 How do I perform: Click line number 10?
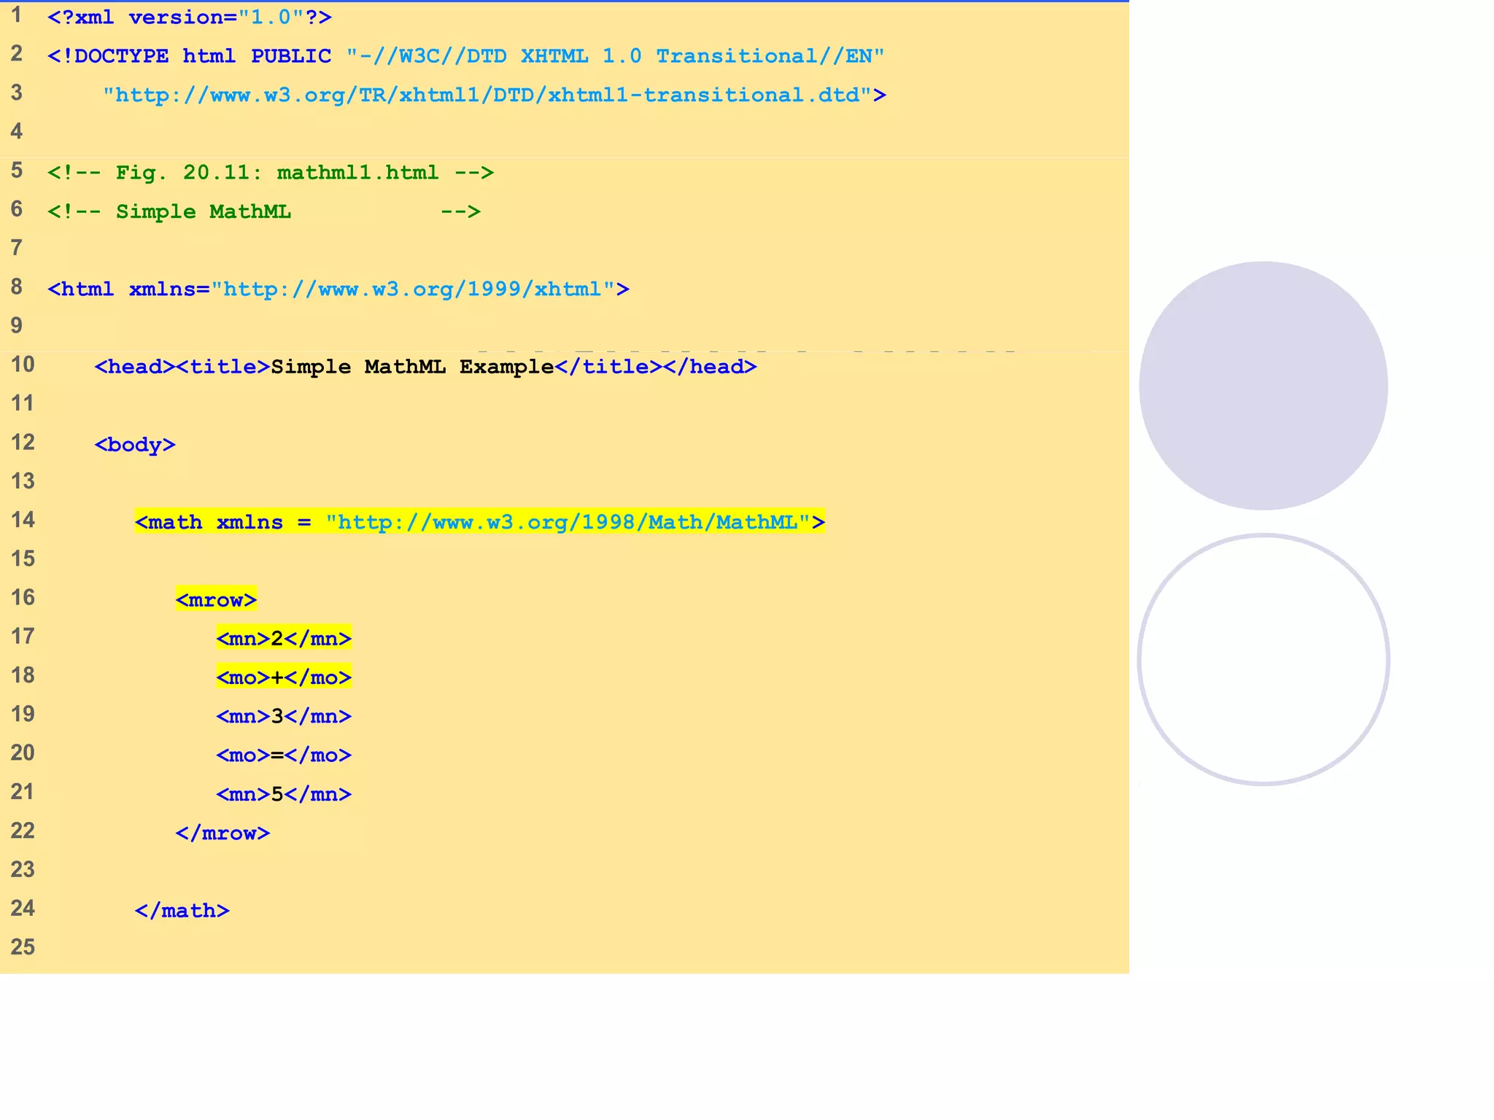[23, 365]
